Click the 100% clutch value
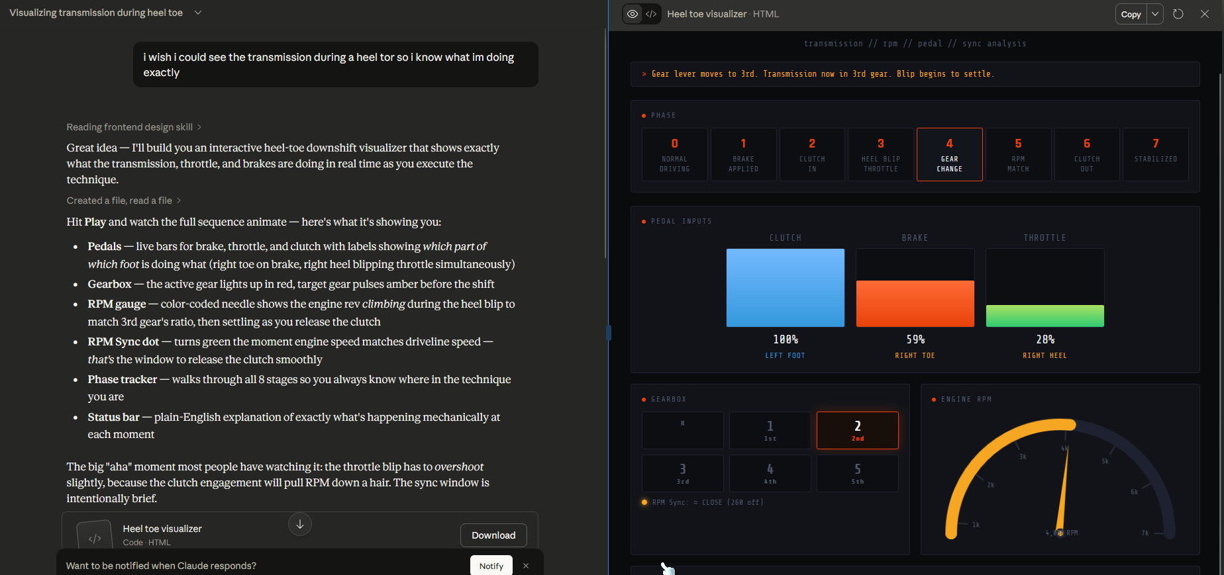Image resolution: width=1224 pixels, height=575 pixels. (786, 339)
